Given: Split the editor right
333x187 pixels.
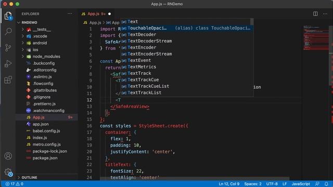Looking at the screenshot, I should click(315, 14).
